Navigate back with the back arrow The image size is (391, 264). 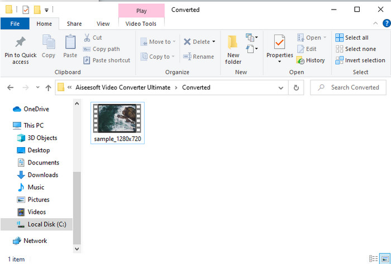(x=10, y=87)
